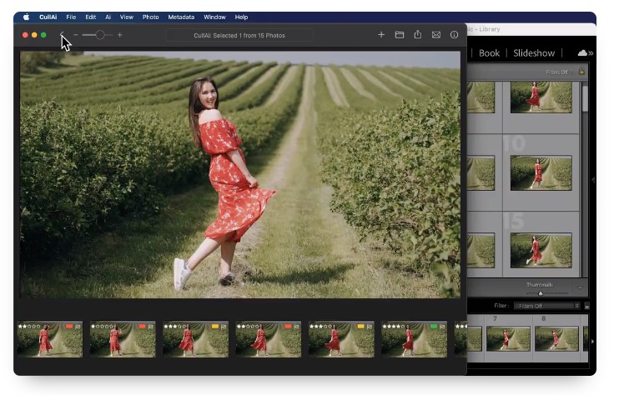Click the share export icon
619x395 pixels.
pyautogui.click(x=417, y=35)
